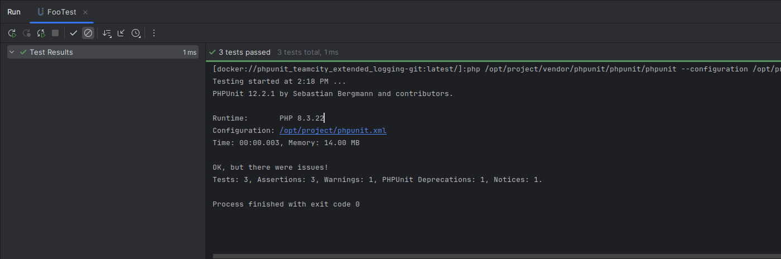Click the Rerun tests icon
This screenshot has width=781, height=259.
click(x=12, y=33)
